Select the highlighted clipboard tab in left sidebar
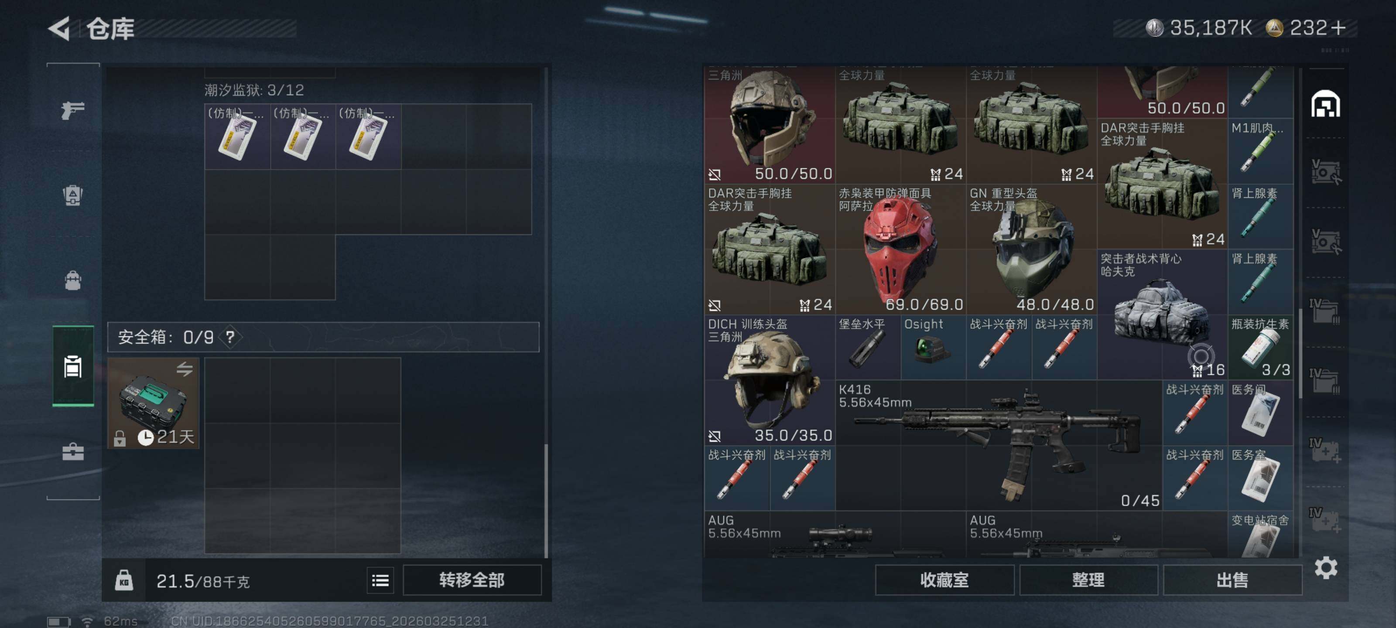1396x628 pixels. pyautogui.click(x=73, y=366)
